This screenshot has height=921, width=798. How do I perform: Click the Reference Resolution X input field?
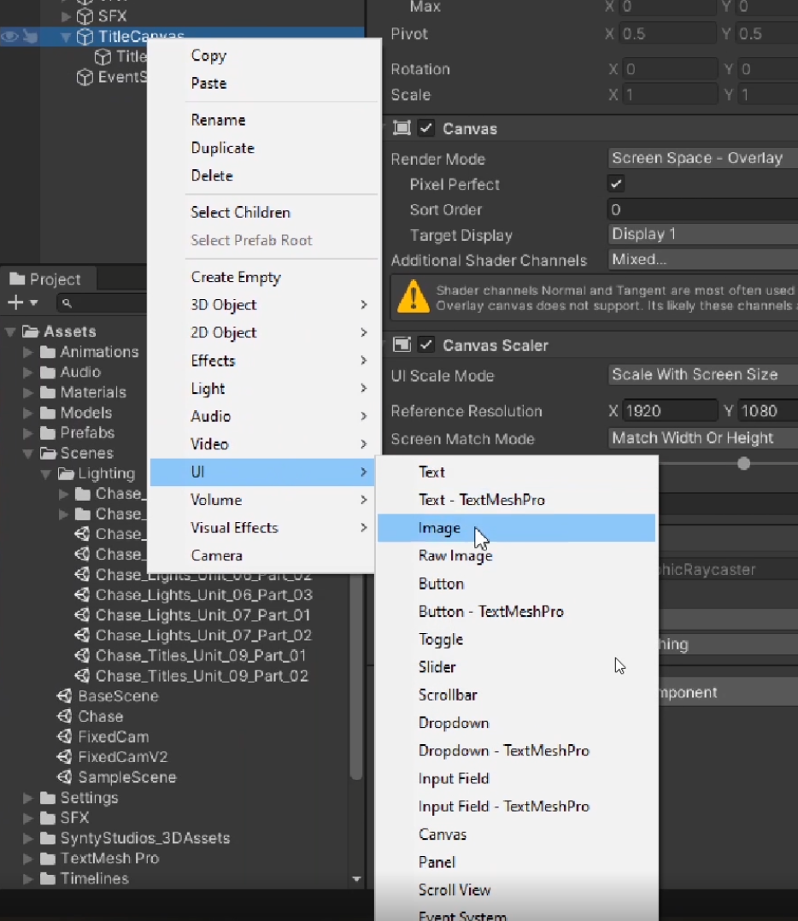[668, 411]
